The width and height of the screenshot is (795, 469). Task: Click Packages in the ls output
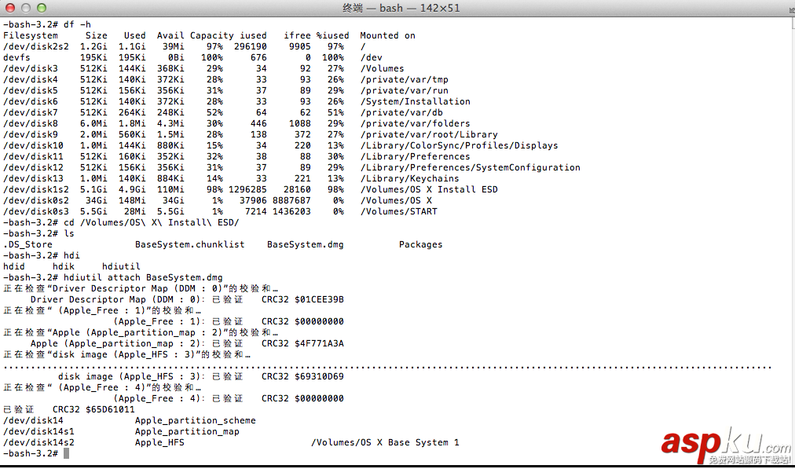[x=420, y=244]
